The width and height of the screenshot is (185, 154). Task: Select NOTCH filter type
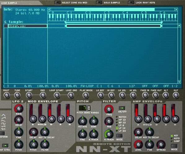(117, 117)
